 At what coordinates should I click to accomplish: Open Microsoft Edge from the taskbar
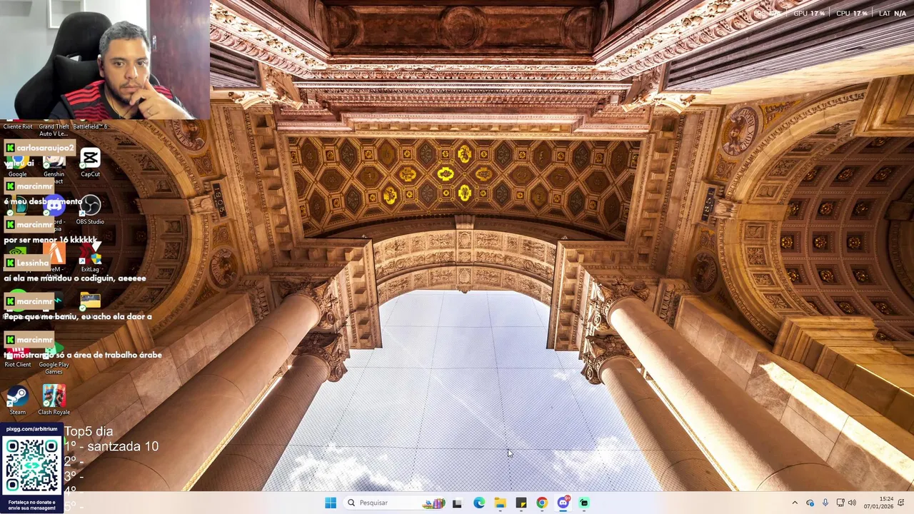479,503
